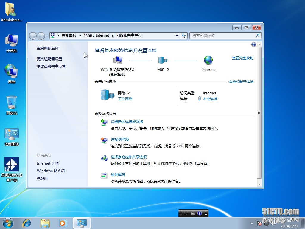Open the Administrator folder on the desktop
This screenshot has width=305, height=229.
[11, 12]
